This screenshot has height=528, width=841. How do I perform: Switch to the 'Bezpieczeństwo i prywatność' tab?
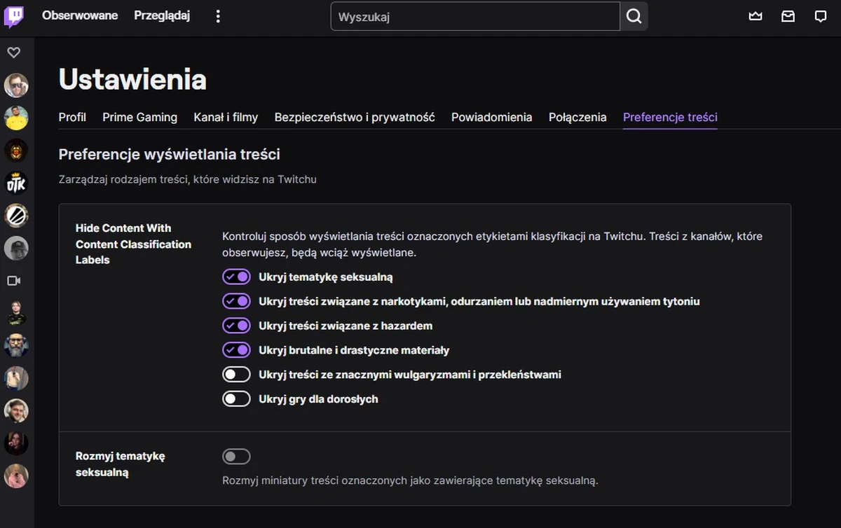coord(354,117)
